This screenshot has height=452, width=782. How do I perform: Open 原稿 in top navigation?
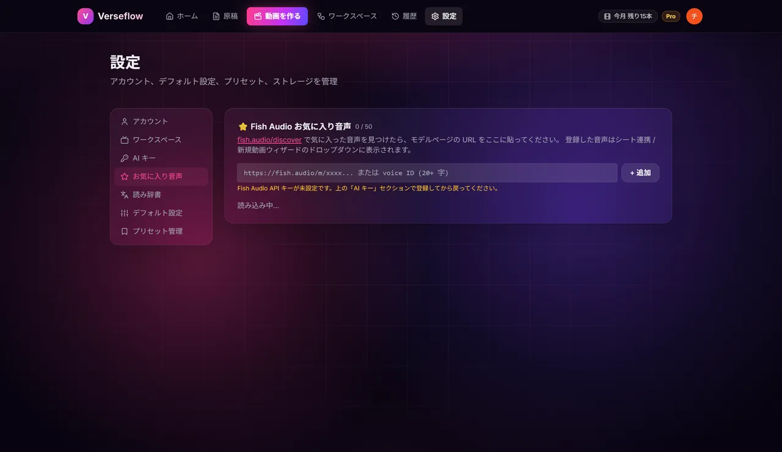coord(231,16)
